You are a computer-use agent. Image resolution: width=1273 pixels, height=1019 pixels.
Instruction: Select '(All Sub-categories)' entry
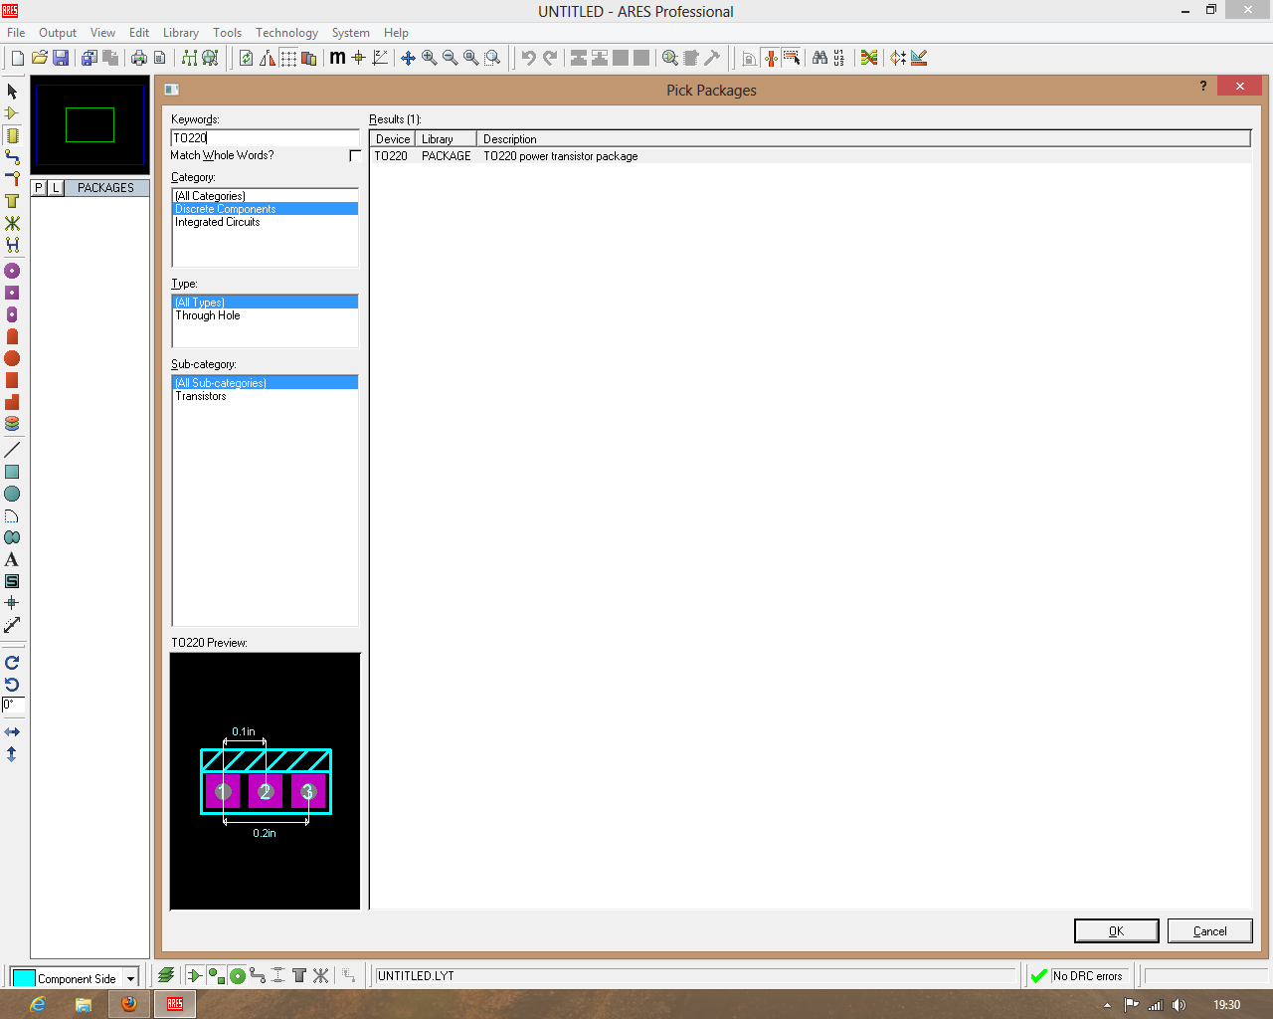tap(265, 383)
